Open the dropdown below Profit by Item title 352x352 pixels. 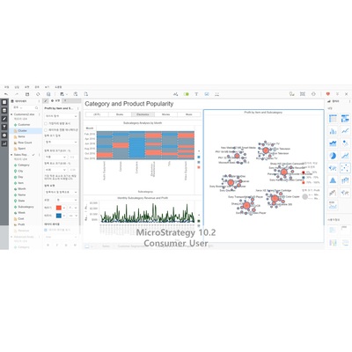[x=61, y=116]
